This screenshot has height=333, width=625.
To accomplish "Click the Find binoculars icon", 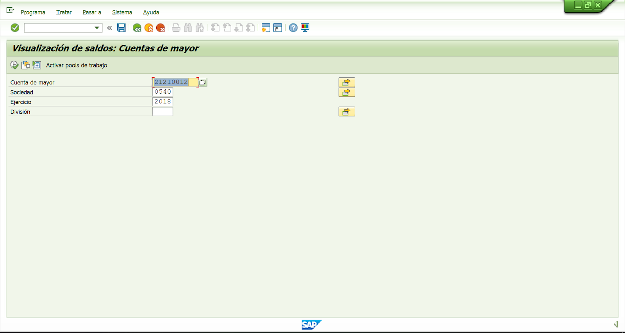I will (188, 28).
